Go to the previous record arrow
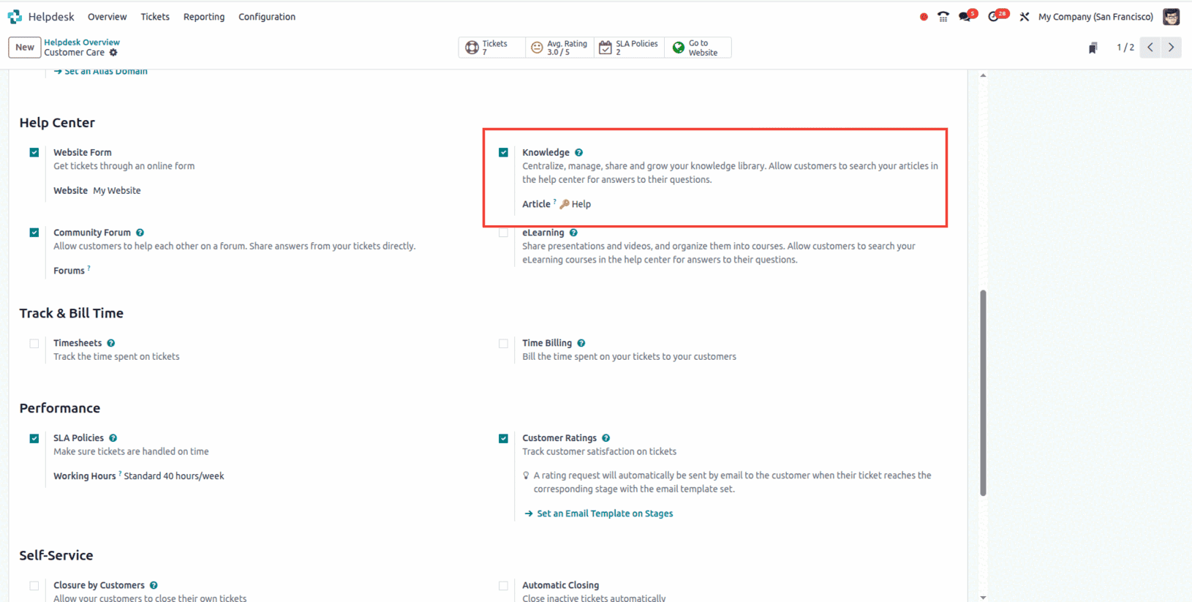The image size is (1192, 602). point(1150,48)
